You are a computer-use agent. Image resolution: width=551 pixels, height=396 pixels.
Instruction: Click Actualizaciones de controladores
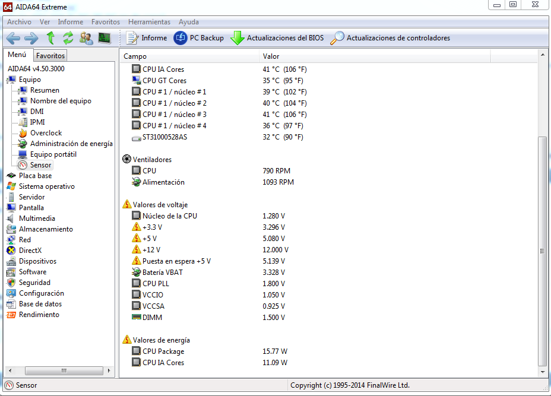(x=390, y=38)
